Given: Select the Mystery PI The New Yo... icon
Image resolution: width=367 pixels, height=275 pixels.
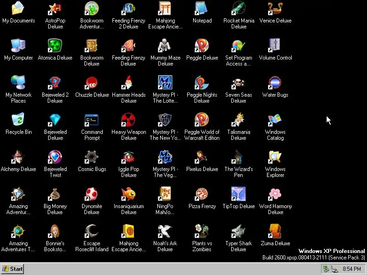Looking at the screenshot, I should point(165,119).
